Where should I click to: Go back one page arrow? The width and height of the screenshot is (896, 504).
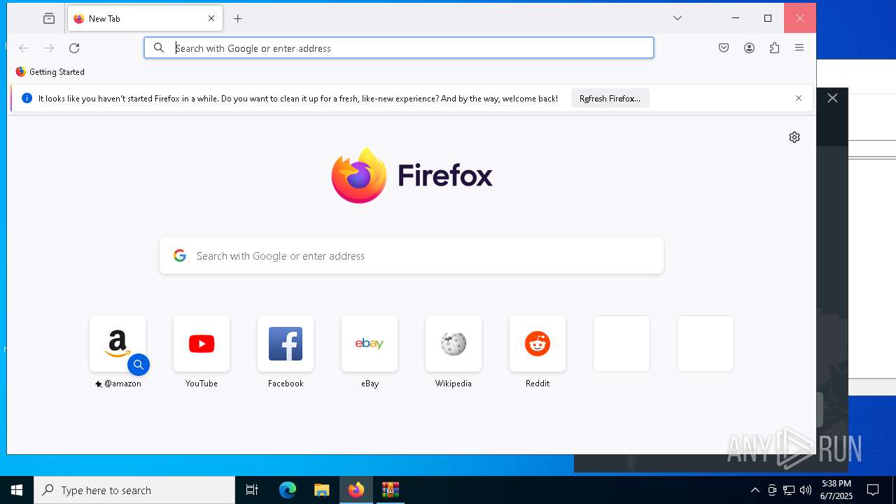[x=24, y=48]
